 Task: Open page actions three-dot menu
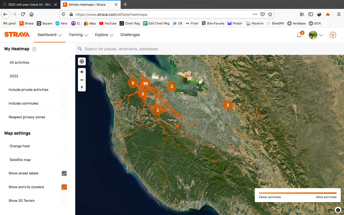tap(255, 14)
